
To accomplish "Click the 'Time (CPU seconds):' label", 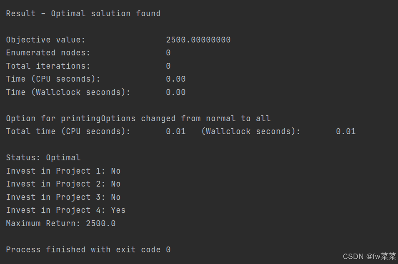I will 53,79.
